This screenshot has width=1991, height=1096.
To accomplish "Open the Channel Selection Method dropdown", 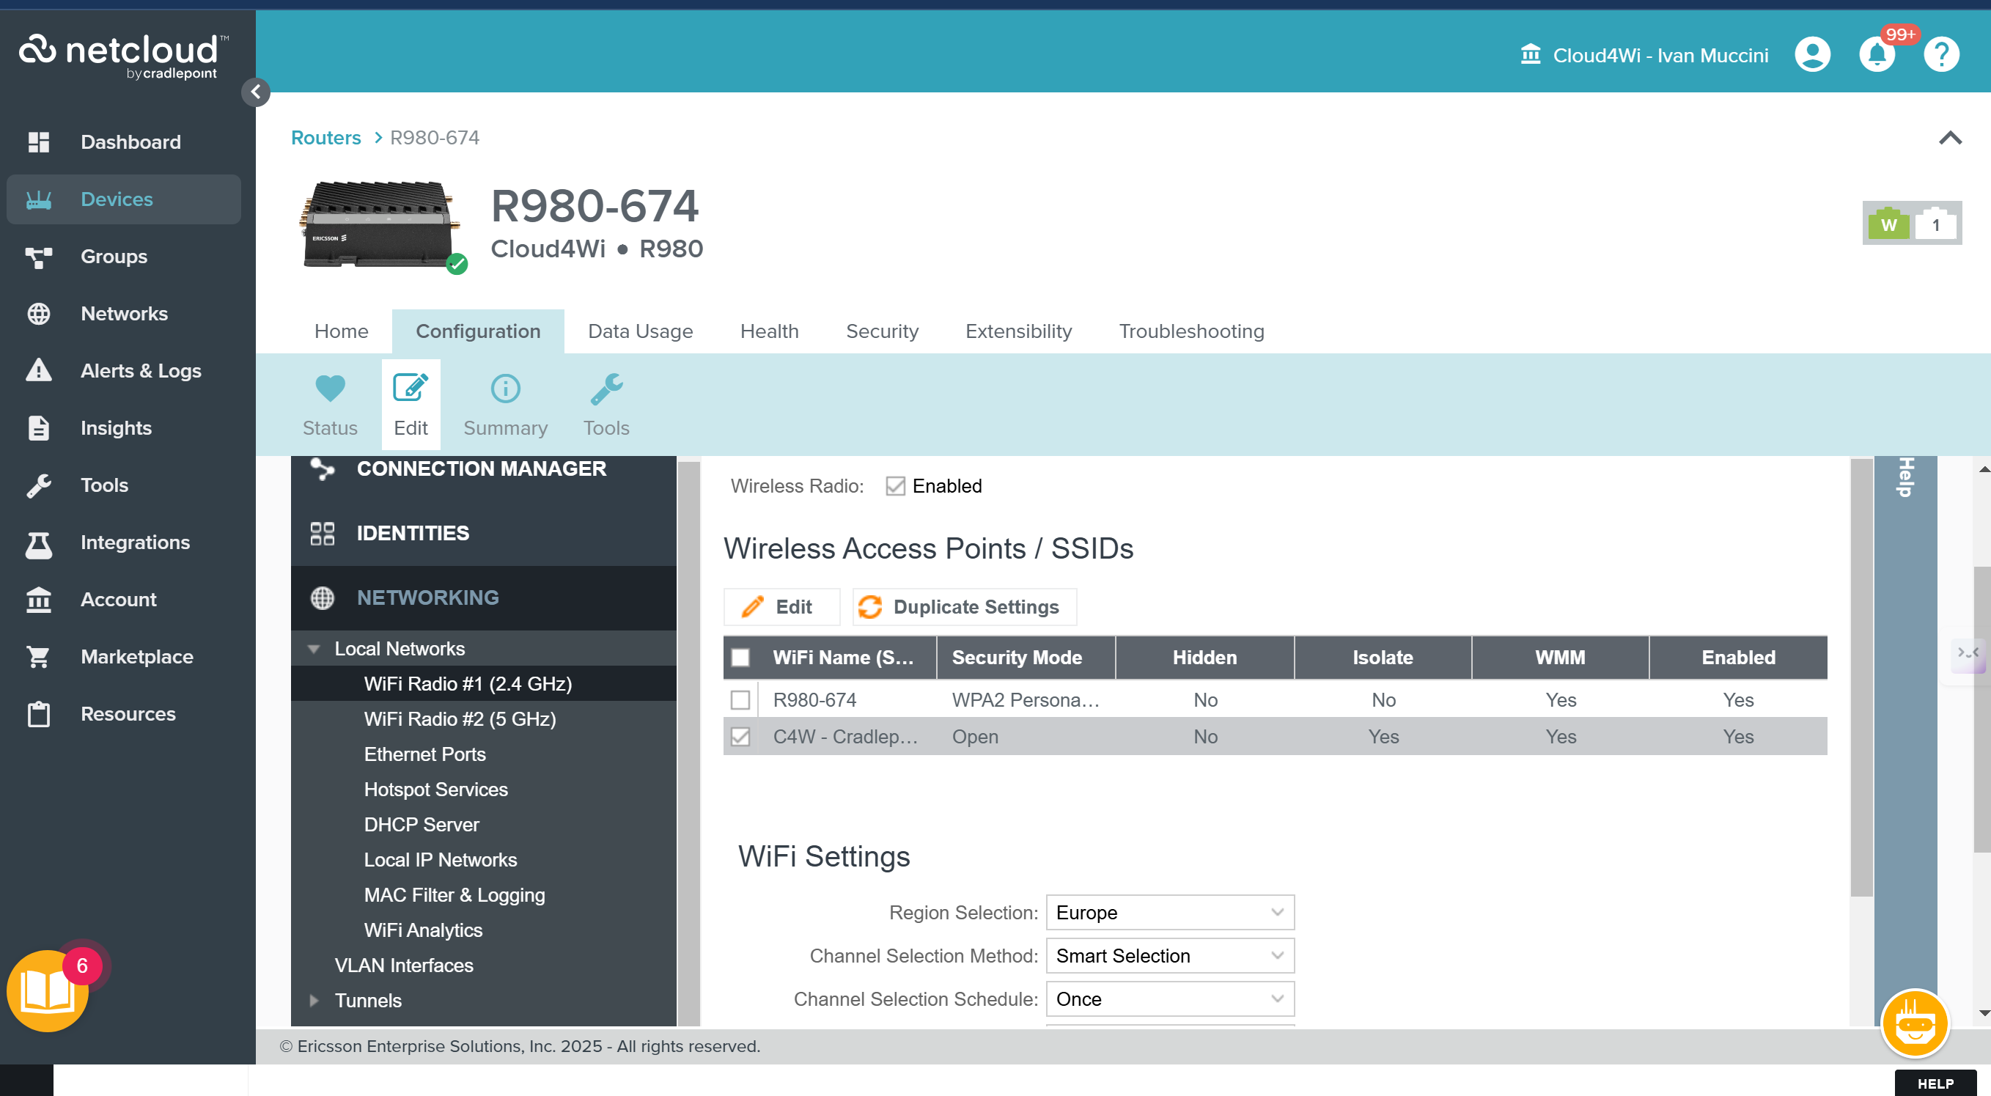I will [x=1169, y=956].
